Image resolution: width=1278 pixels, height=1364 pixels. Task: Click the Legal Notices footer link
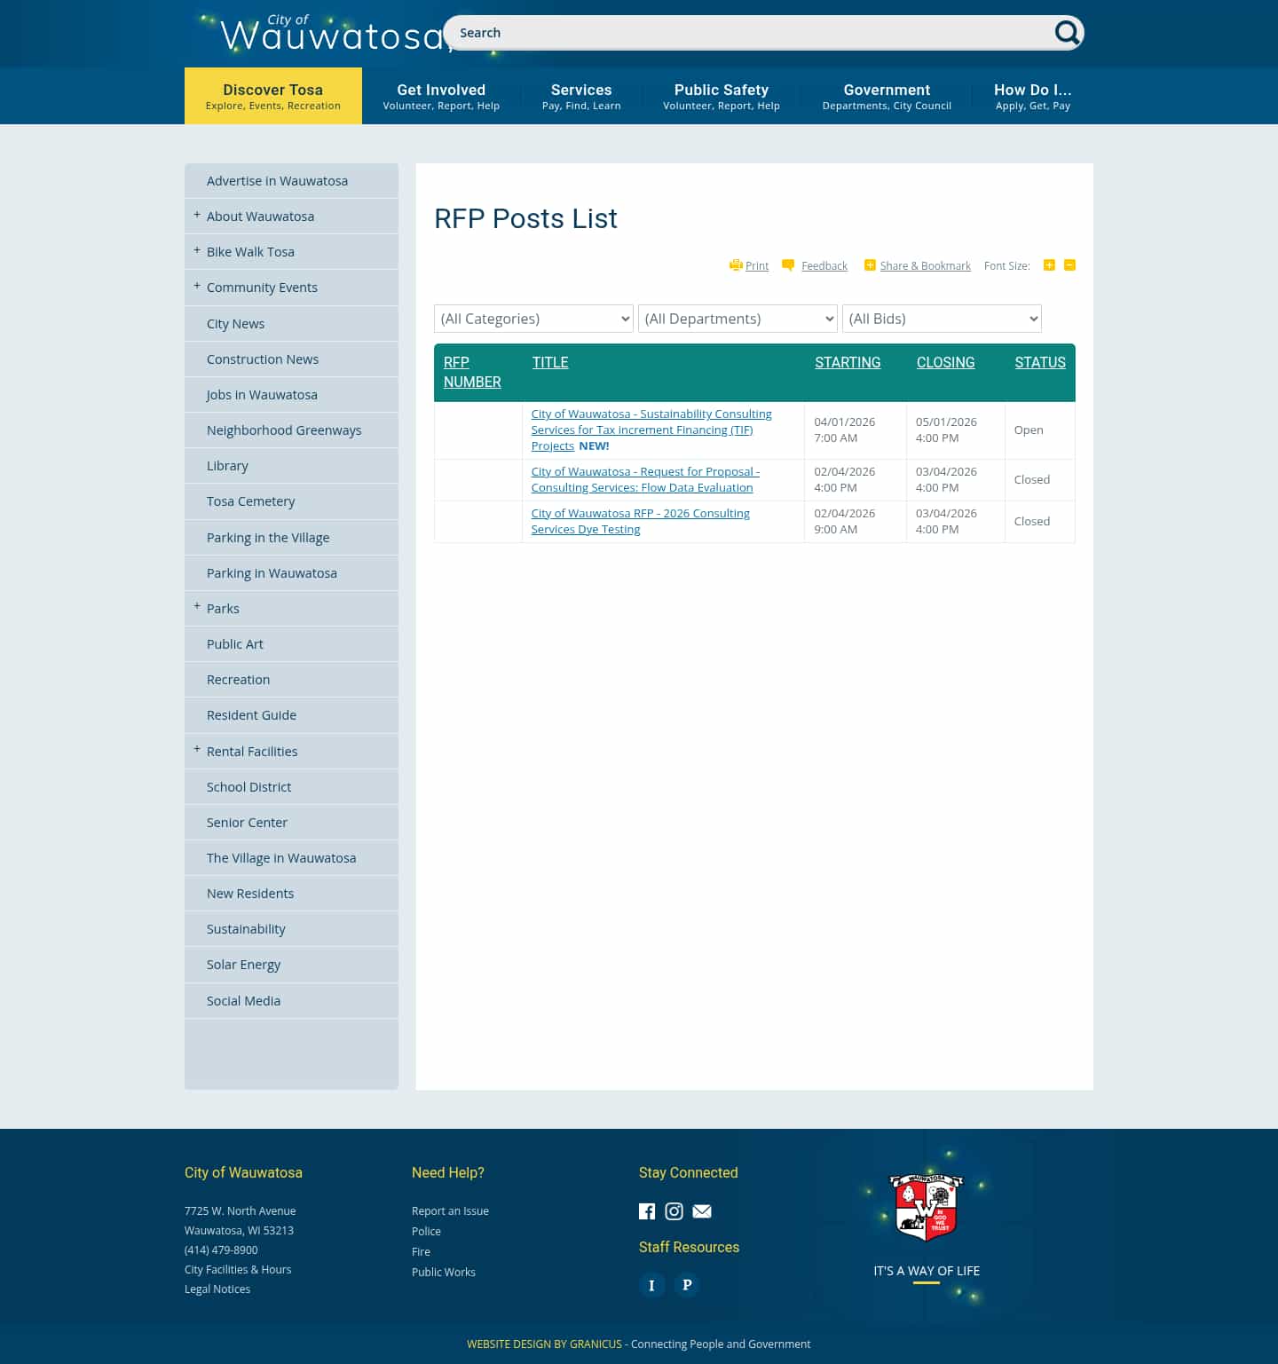217,1289
